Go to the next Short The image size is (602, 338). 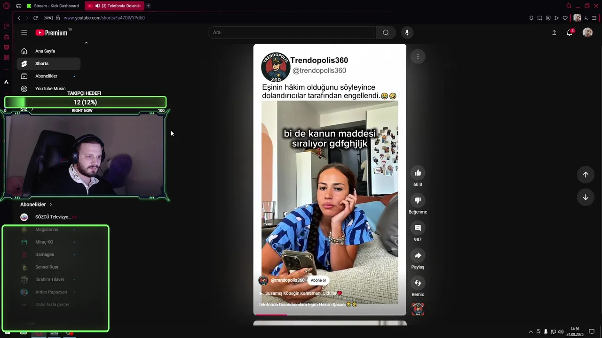click(586, 197)
